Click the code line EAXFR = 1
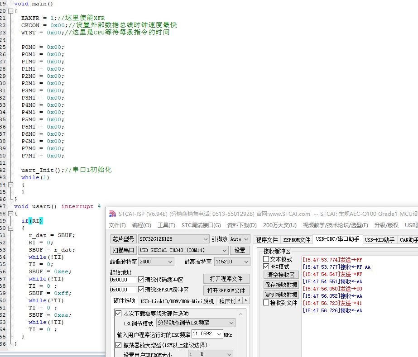Screen dimensions: 418x357 tap(63, 18)
